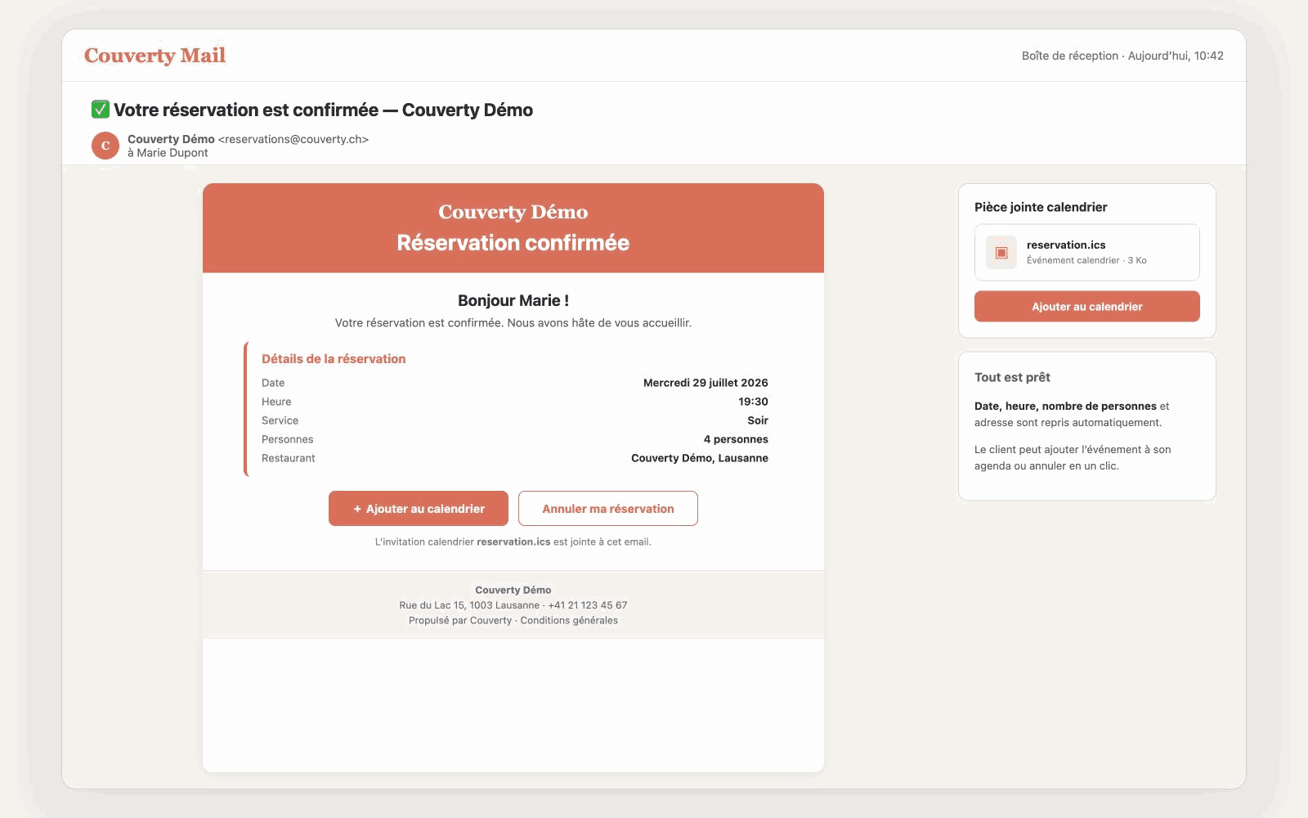
Task: Click 'Réservation confirmée' banner title
Action: coord(513,243)
